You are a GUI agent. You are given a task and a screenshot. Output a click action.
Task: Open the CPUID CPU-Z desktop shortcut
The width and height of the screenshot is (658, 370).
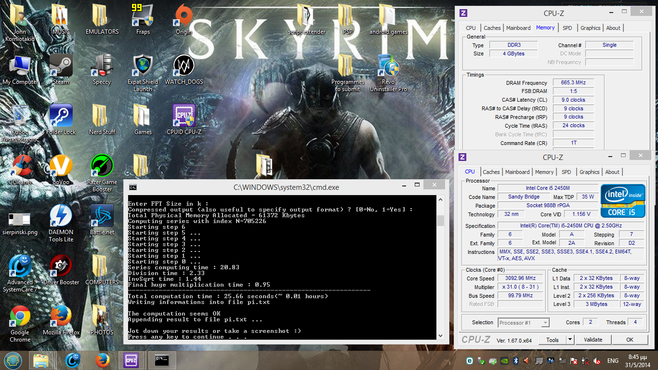click(184, 119)
